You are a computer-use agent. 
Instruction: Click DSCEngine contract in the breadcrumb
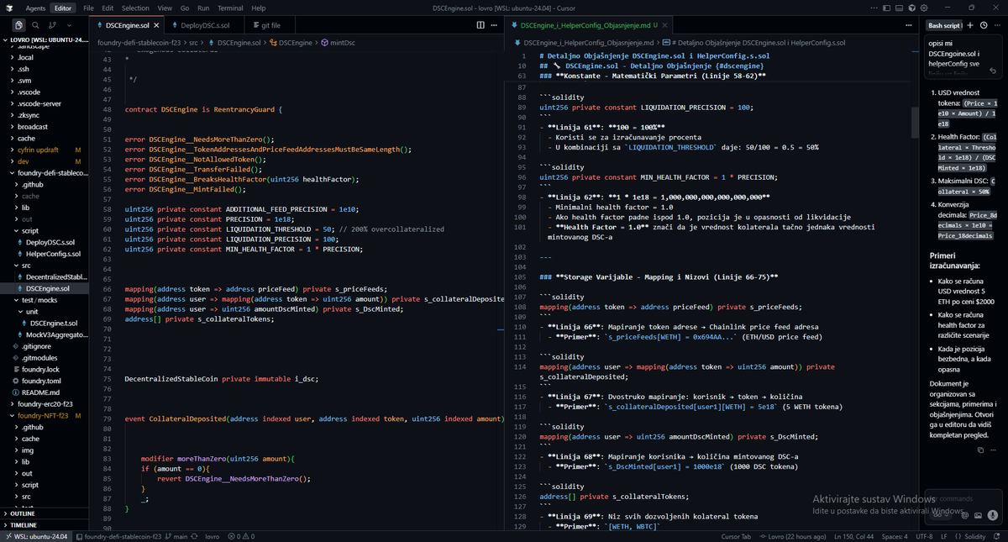click(x=291, y=42)
